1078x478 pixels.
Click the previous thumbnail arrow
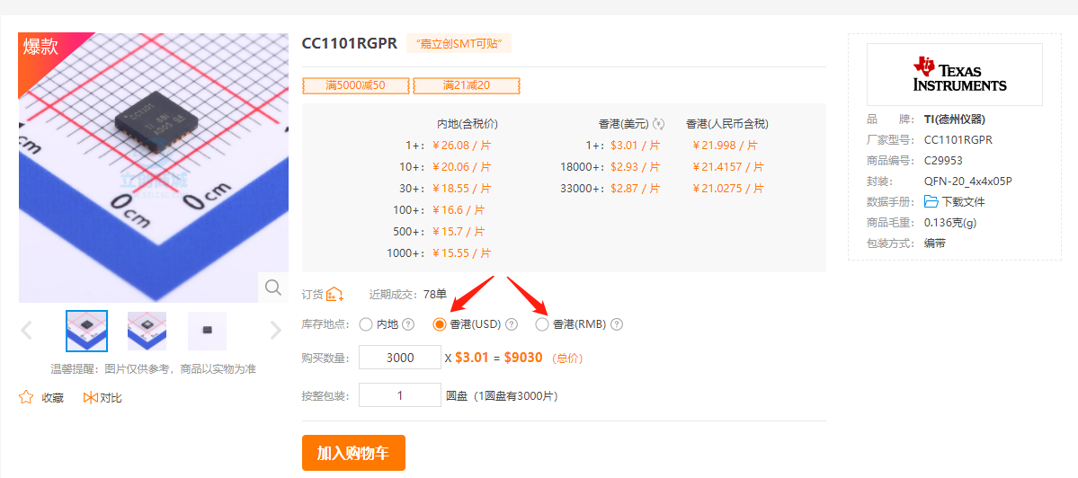pos(27,331)
